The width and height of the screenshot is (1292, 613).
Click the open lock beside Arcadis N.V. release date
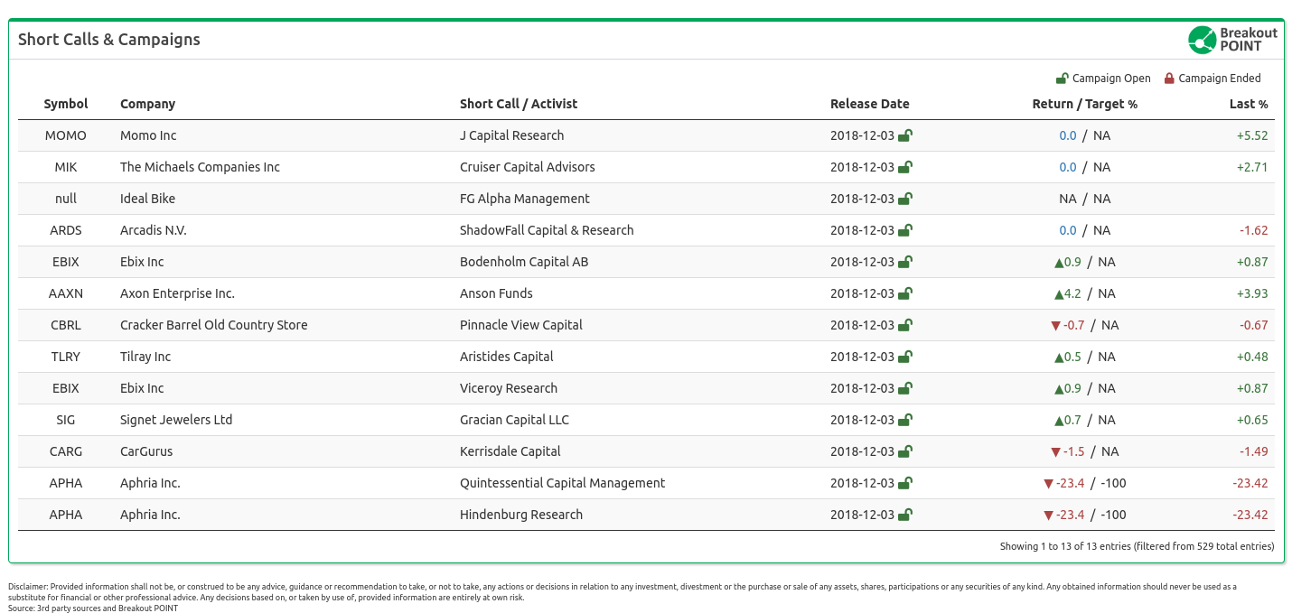pyautogui.click(x=905, y=230)
